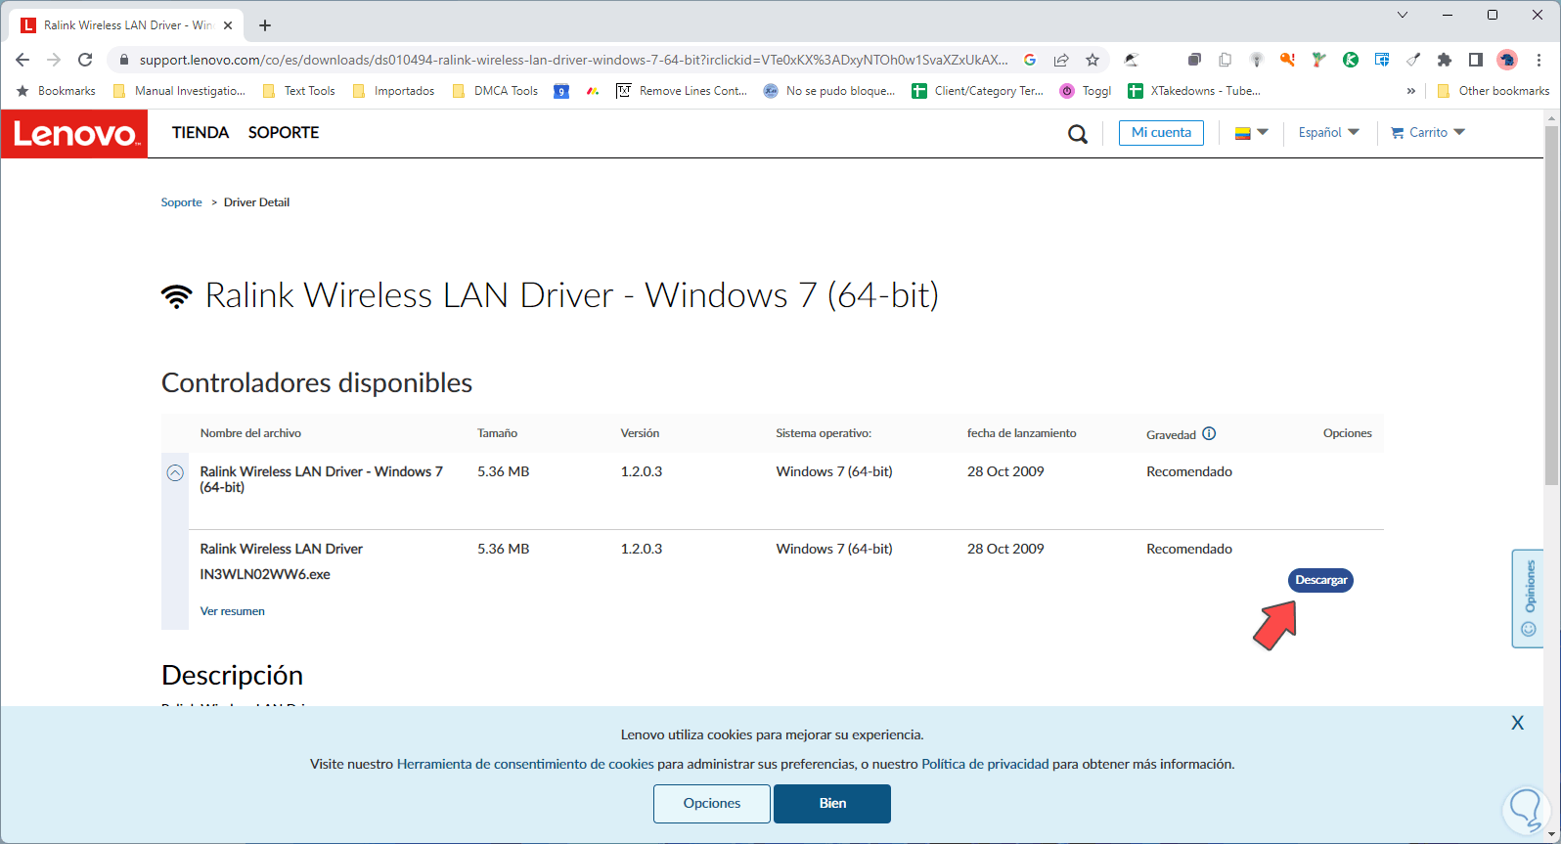Open the Bookmarks star bookmark
The image size is (1561, 844).
tap(57, 91)
